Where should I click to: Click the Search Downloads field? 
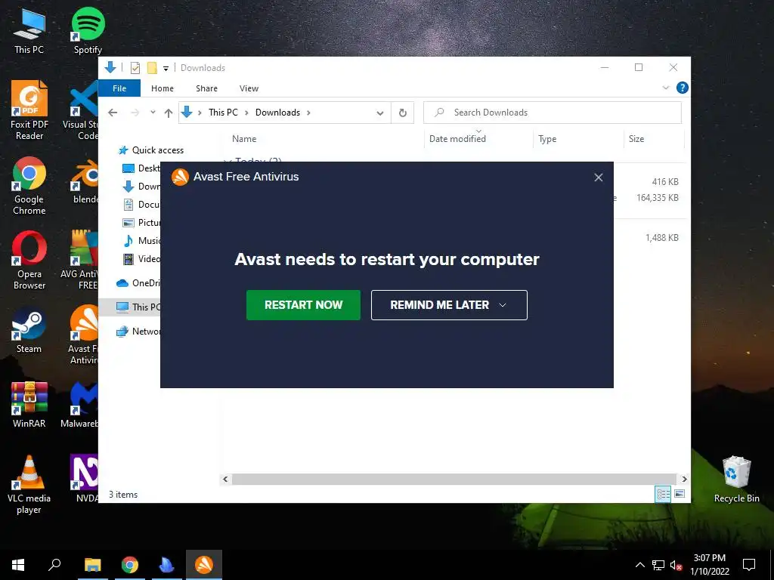pyautogui.click(x=553, y=113)
